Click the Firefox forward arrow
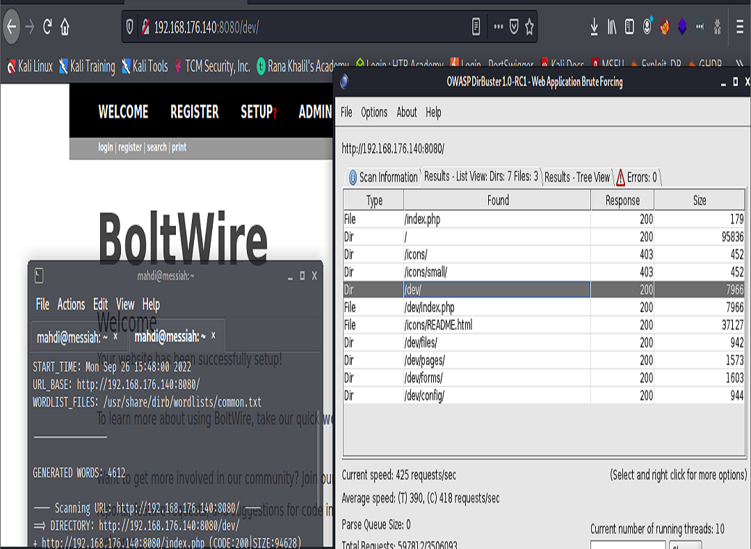 click(x=30, y=27)
